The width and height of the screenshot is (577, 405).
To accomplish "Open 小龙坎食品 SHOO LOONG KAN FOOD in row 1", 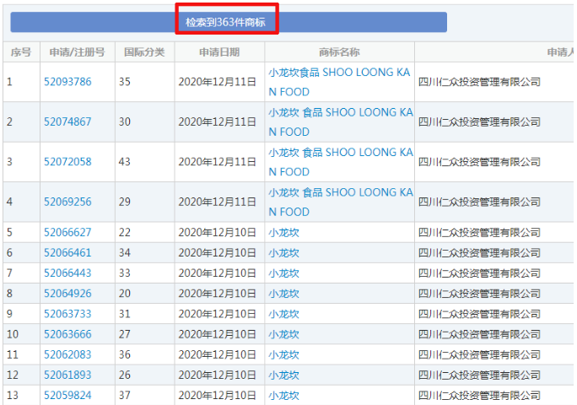I will coord(339,82).
